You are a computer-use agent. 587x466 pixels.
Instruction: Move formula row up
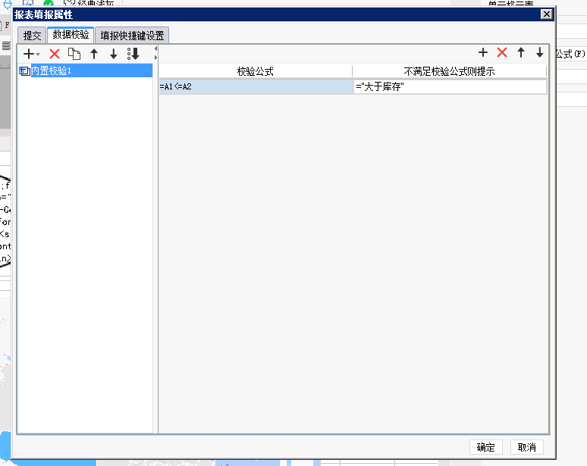[x=521, y=52]
